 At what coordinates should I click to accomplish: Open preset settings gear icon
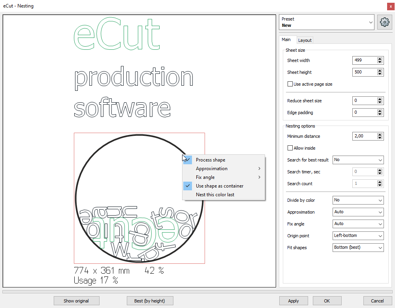coord(384,23)
